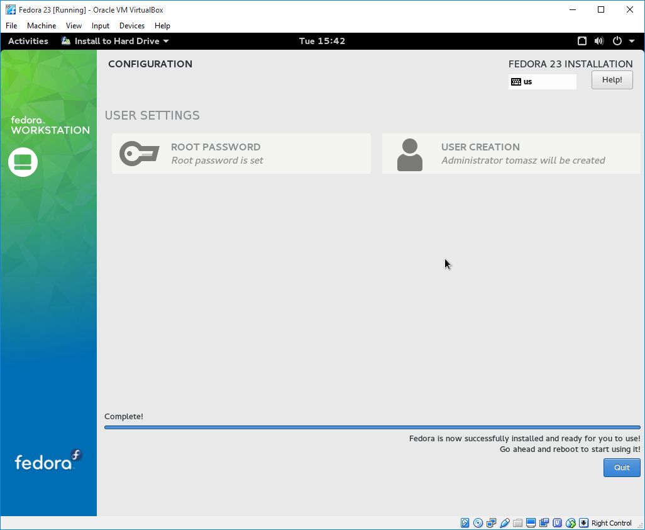The image size is (645, 530).
Task: Click 'Go ahead and reboot to start using it!' text
Action: (570, 449)
